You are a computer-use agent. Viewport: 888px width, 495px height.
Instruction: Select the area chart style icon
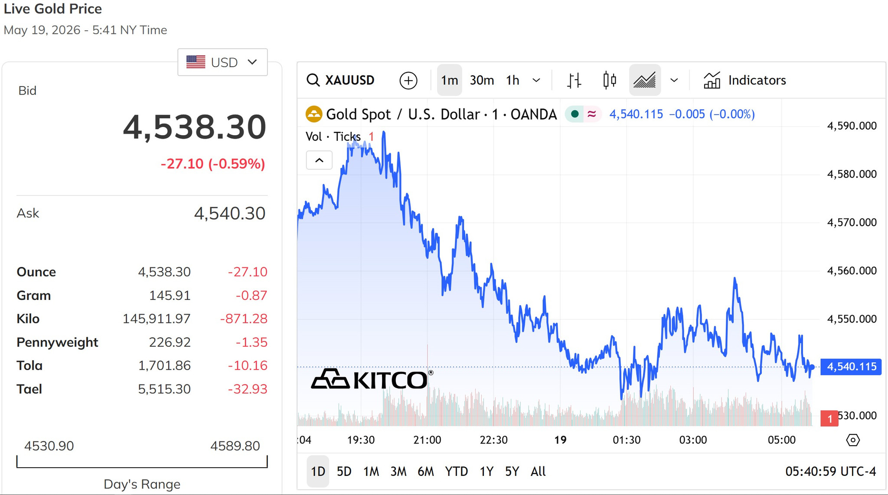645,80
